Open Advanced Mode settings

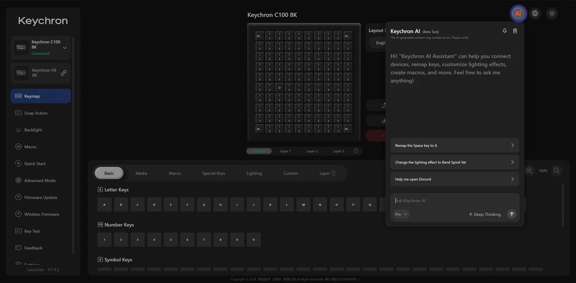tap(41, 180)
